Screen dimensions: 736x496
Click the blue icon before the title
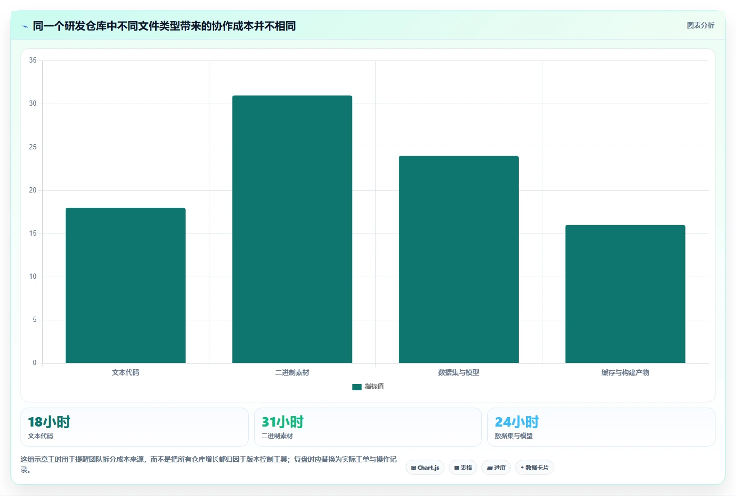click(x=25, y=26)
